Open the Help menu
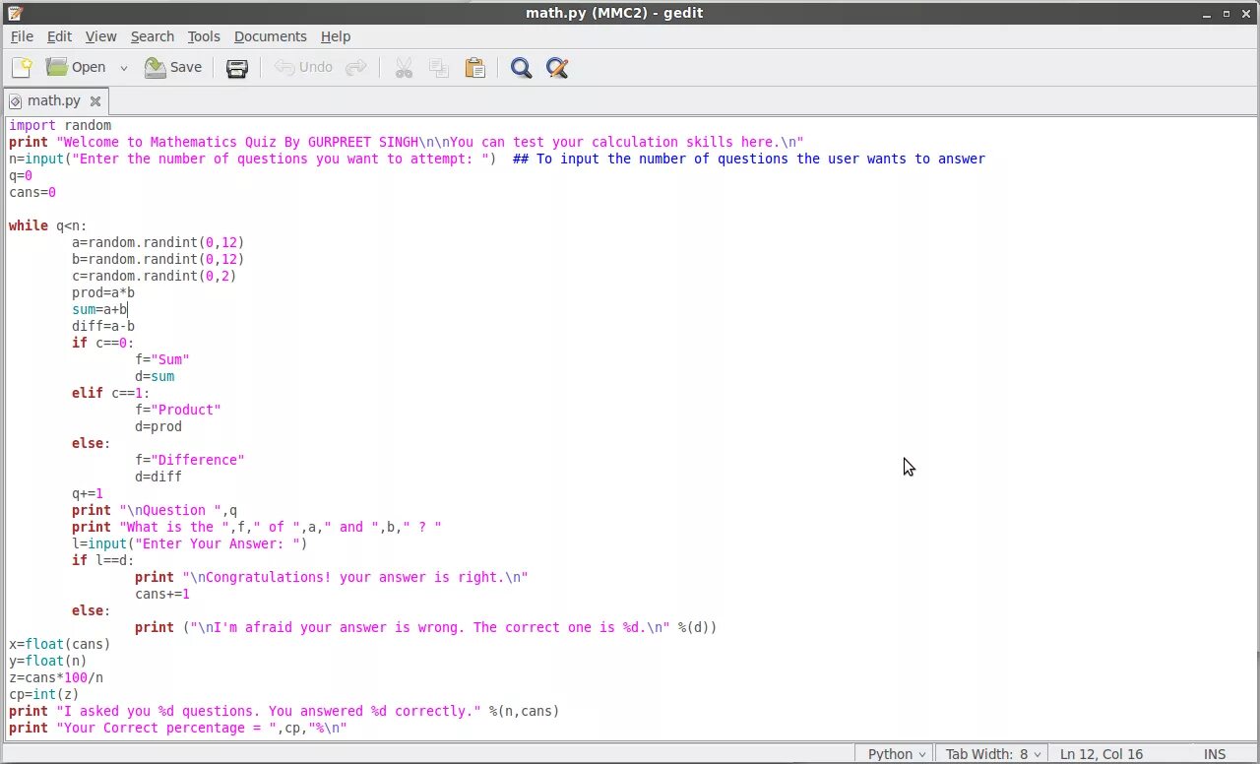Viewport: 1260px width, 764px height. [x=336, y=36]
